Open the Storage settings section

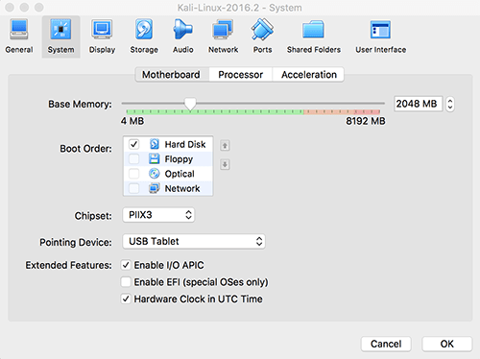point(144,36)
